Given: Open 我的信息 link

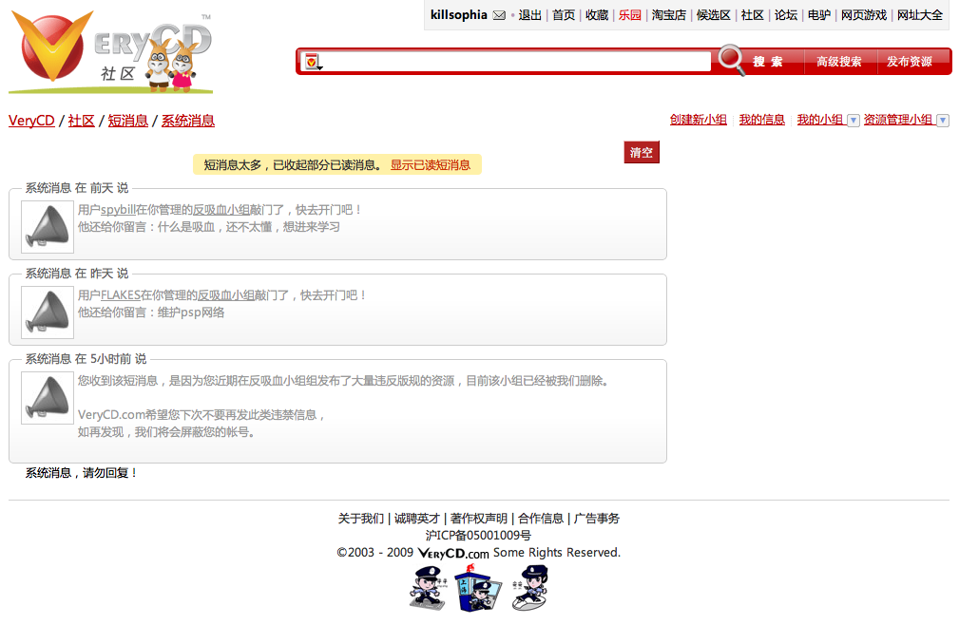Looking at the screenshot, I should [762, 120].
